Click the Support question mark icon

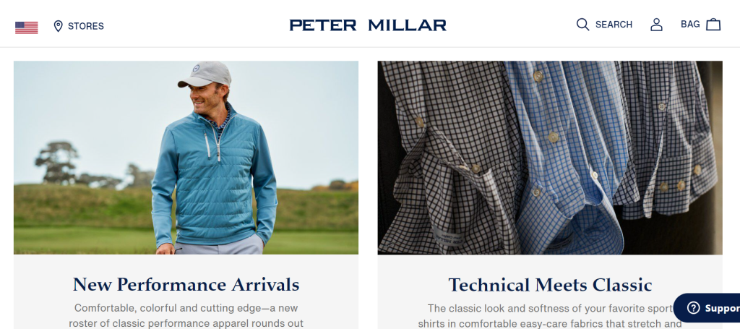click(693, 308)
